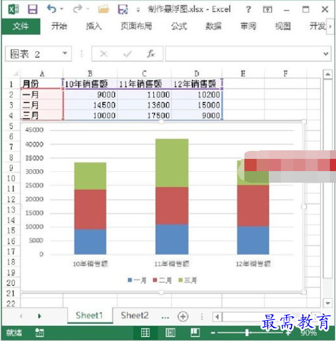This screenshot has height=341, width=336.
Task: Switch to Page Layout view
Action: pyautogui.click(x=170, y=332)
